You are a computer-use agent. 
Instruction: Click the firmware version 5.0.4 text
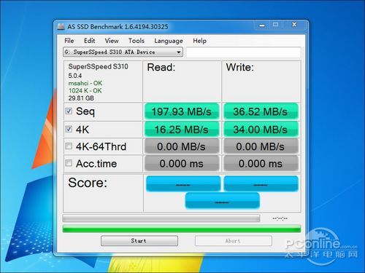(75, 76)
